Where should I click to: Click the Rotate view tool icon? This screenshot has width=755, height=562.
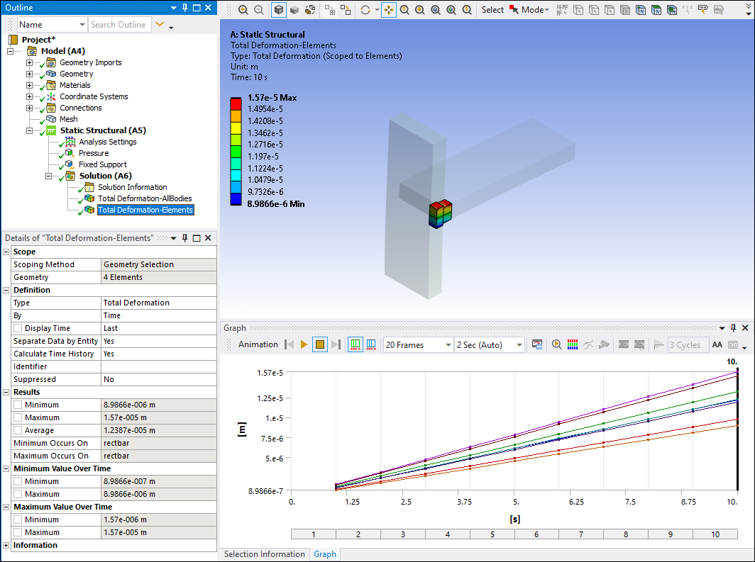[365, 10]
